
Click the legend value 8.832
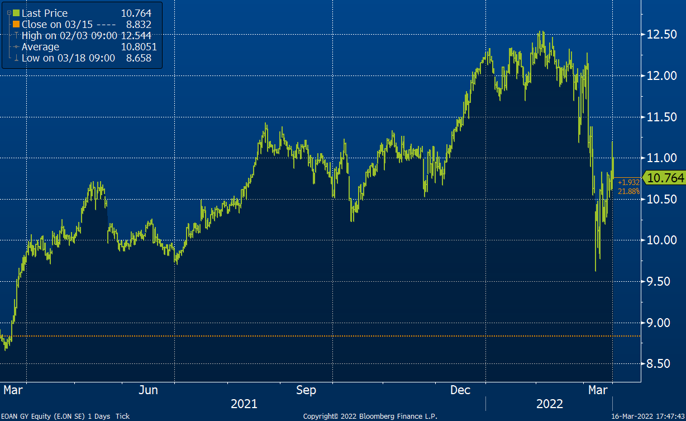pyautogui.click(x=139, y=24)
